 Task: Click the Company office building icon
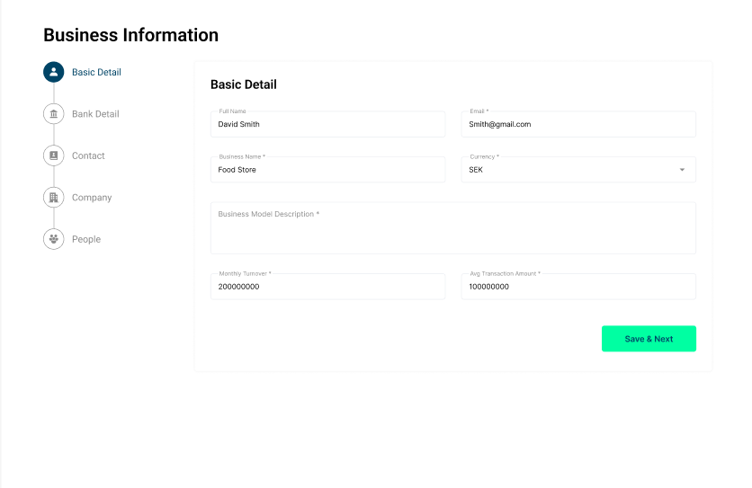pyautogui.click(x=54, y=198)
